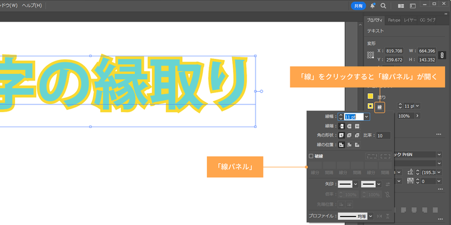Align stroke to outside of path
Viewport: 451px width, 225px height.
(x=357, y=145)
